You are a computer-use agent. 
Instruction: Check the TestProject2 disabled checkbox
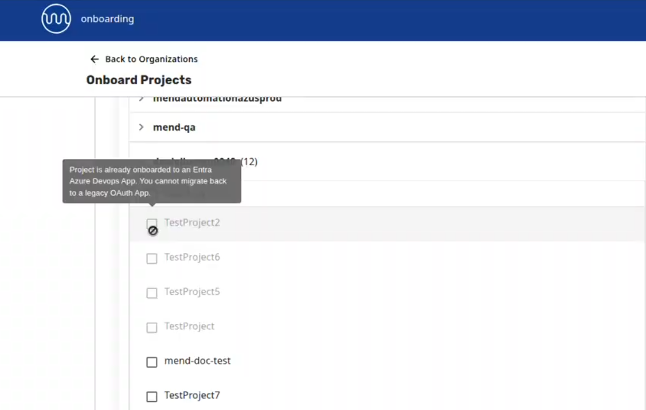tap(151, 224)
